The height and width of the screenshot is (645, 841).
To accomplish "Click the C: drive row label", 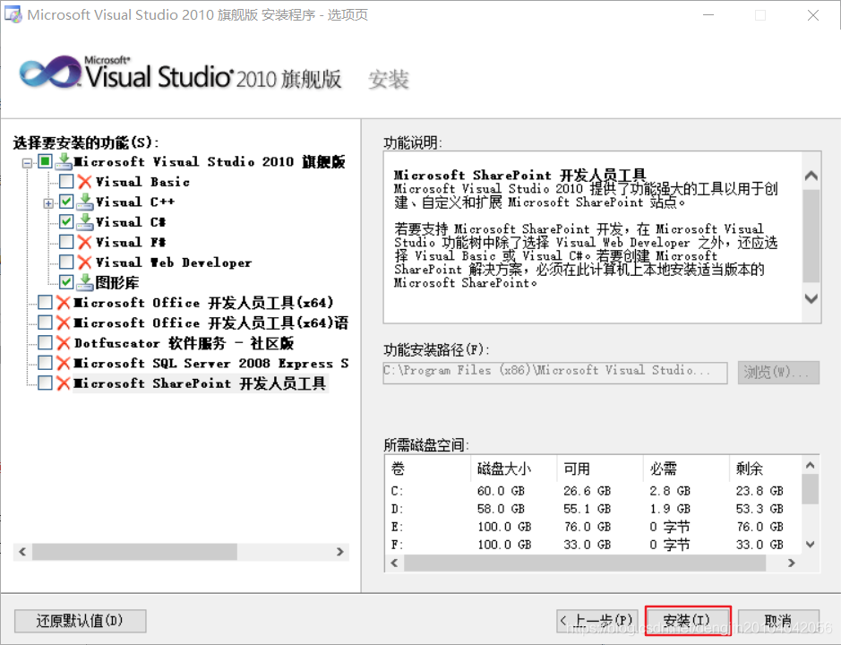I will [397, 491].
